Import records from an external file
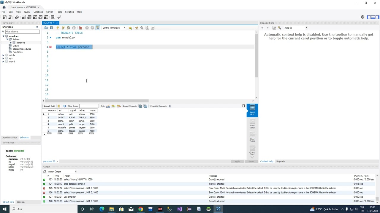The image size is (380, 213). coord(145,106)
